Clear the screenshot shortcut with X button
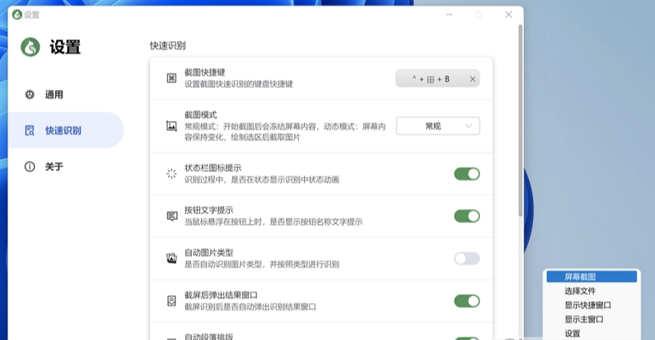 (x=472, y=79)
